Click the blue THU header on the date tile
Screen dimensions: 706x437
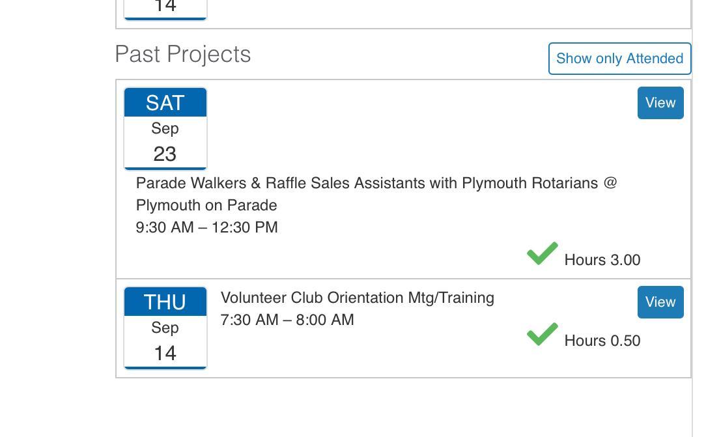click(x=165, y=302)
